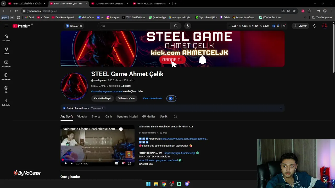Toggle subtitles on the featured video
This screenshot has height=188, width=335.
117,163
